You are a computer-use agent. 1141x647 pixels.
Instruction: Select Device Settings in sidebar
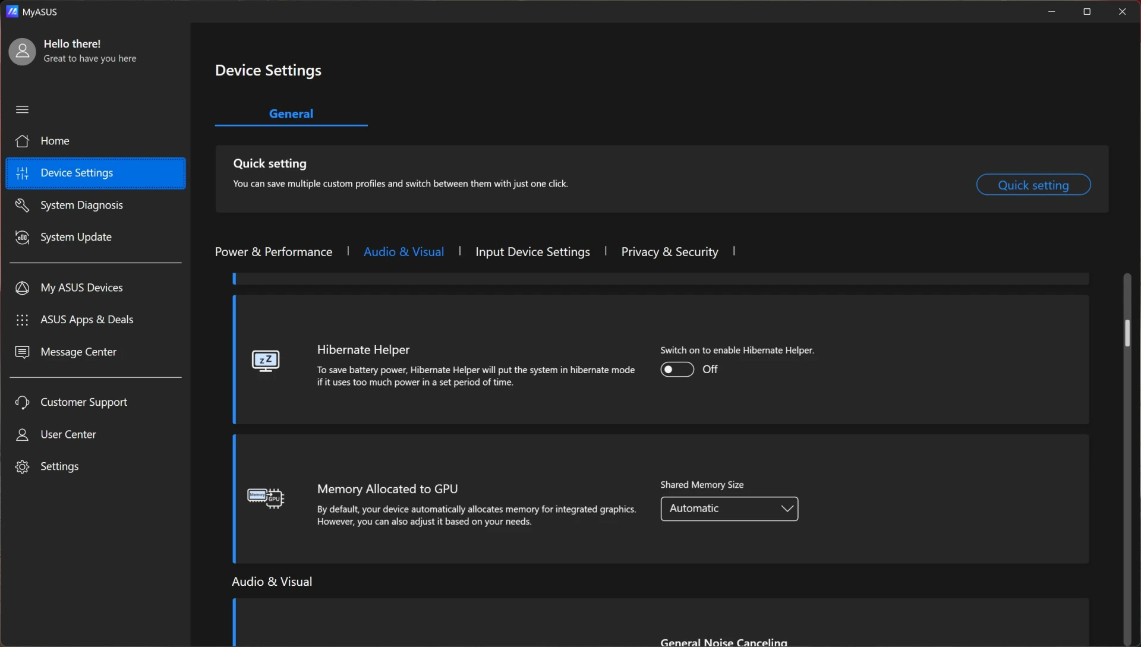click(96, 173)
